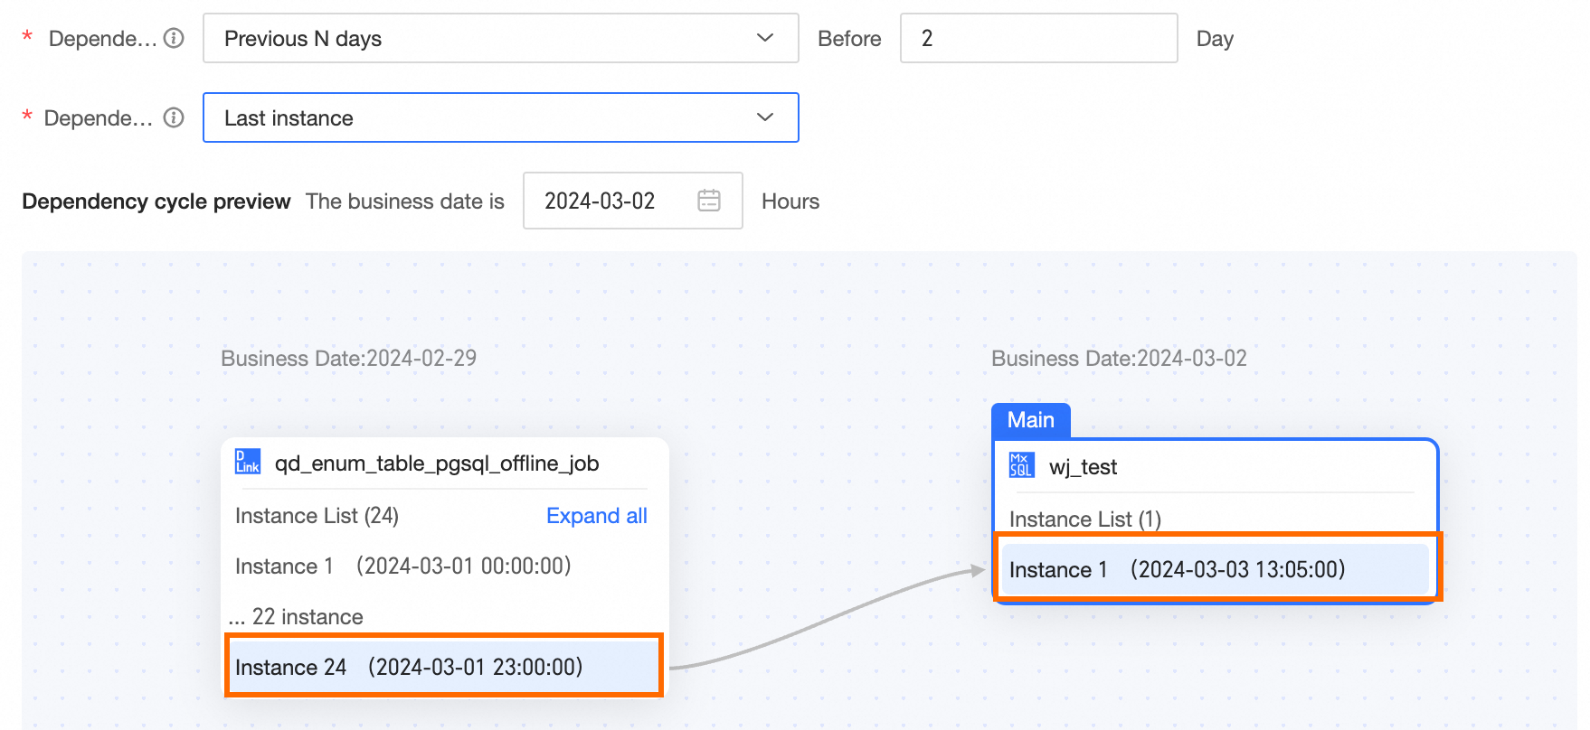Screen dimensions: 1590x730
Task: Click the MxSQL icon next to wj_test
Action: tap(1021, 465)
